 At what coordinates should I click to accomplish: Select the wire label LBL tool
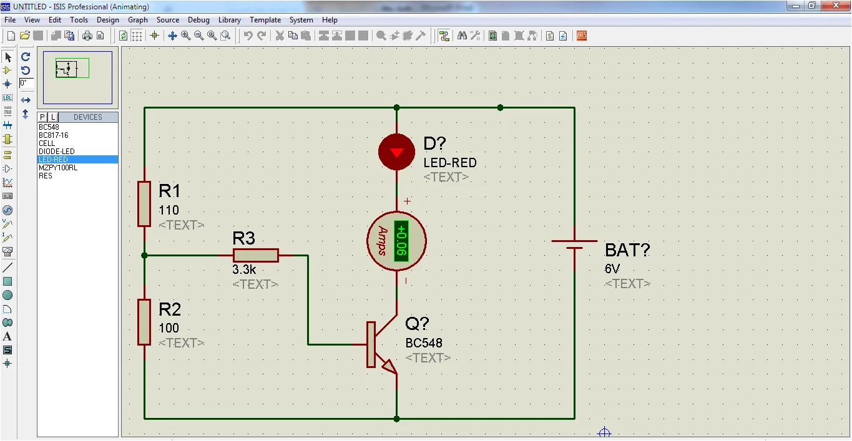tap(7, 98)
